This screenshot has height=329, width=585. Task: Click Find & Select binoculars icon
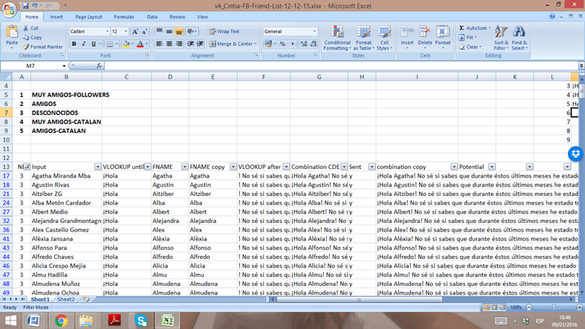point(519,39)
